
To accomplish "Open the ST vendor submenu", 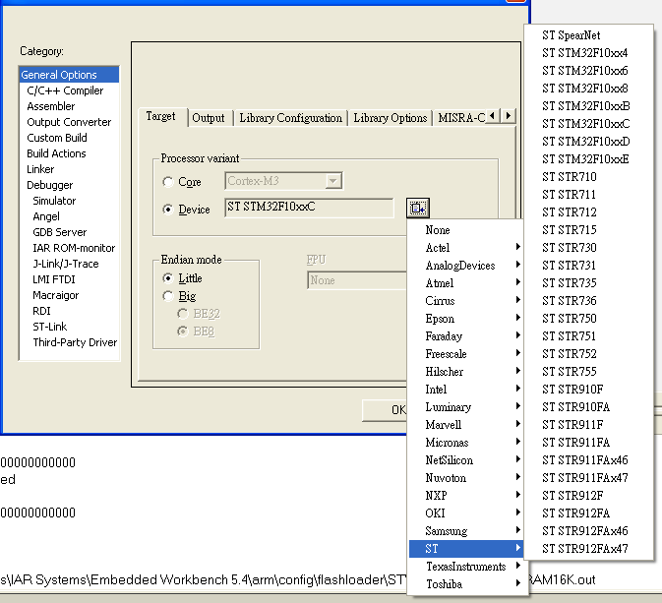I will point(466,549).
